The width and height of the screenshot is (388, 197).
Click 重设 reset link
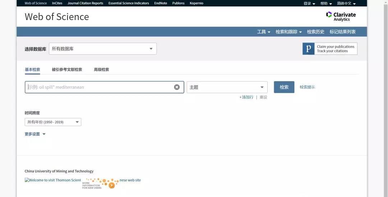click(264, 97)
